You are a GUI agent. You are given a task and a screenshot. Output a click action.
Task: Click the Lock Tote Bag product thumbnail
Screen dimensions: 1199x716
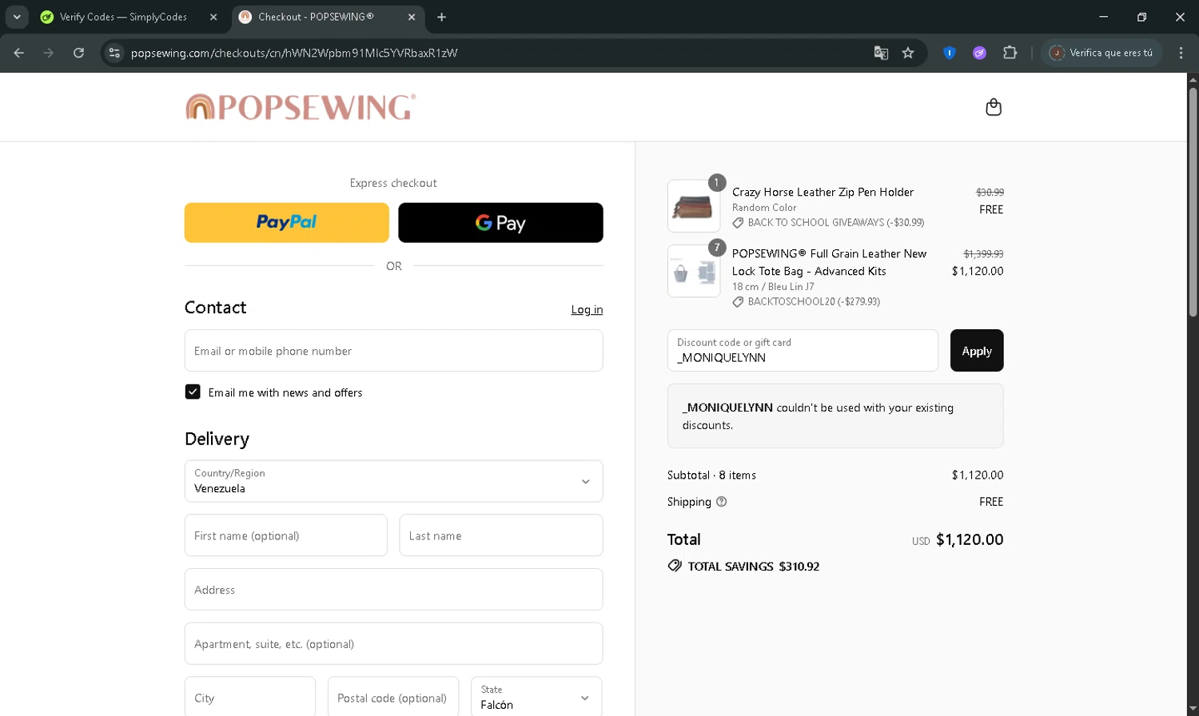coord(694,271)
